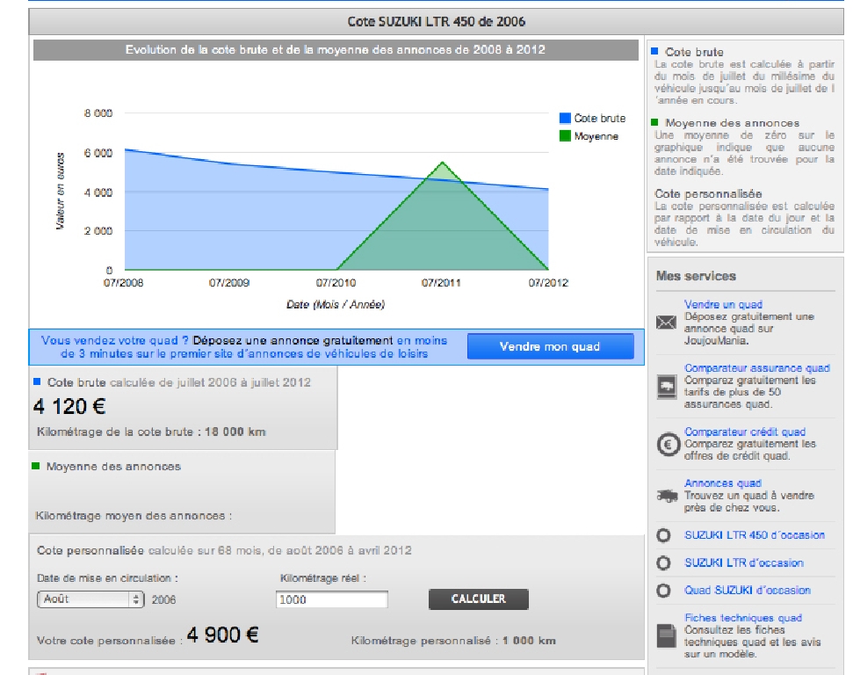Image resolution: width=853 pixels, height=675 pixels.
Task: Click the Kilométrage réel input field
Action: [x=331, y=599]
